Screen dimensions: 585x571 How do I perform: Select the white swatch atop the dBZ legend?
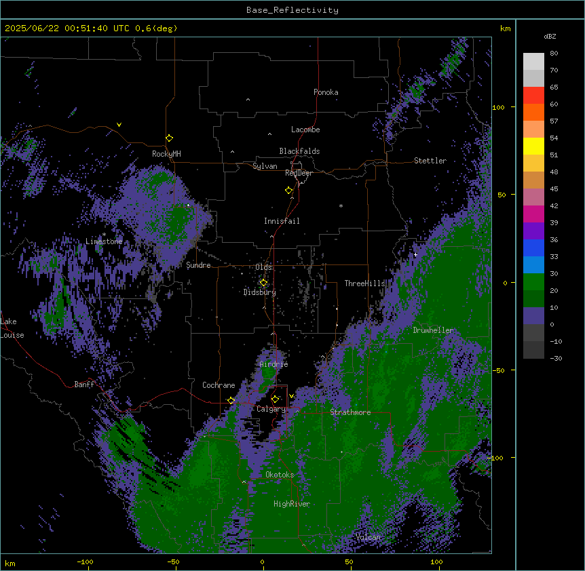click(533, 61)
